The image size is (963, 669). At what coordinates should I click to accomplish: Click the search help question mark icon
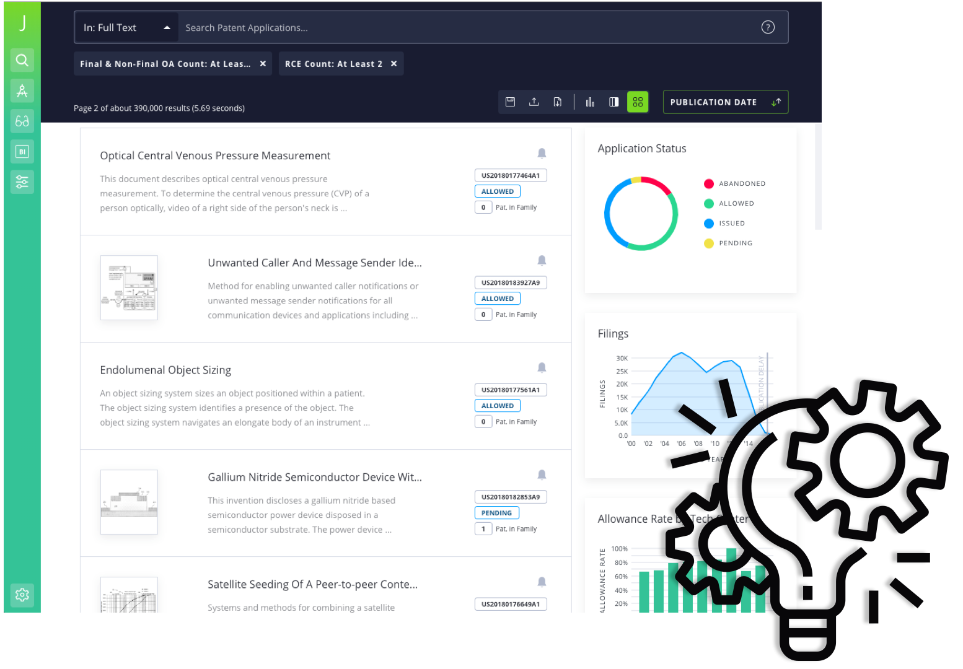[768, 27]
